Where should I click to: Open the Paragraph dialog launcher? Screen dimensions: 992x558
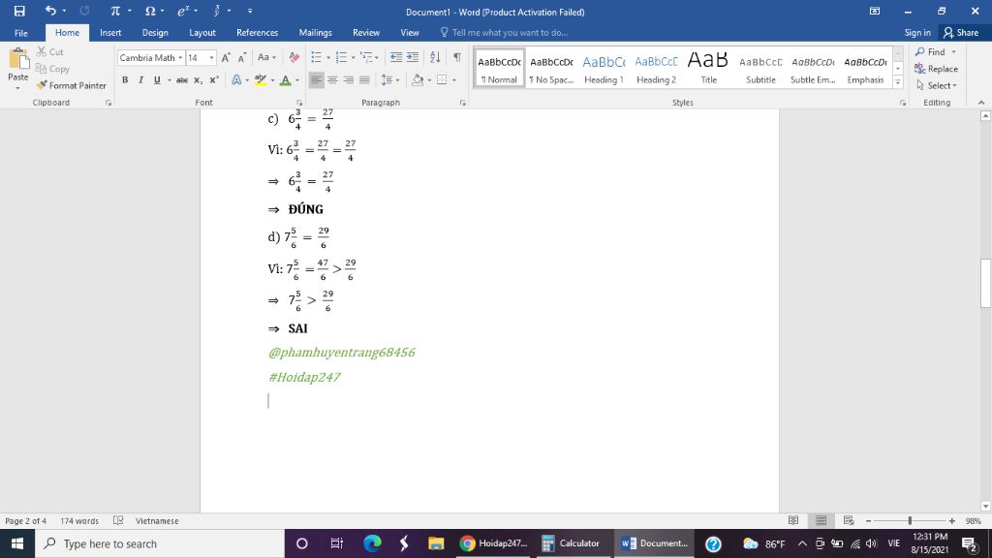click(x=463, y=103)
